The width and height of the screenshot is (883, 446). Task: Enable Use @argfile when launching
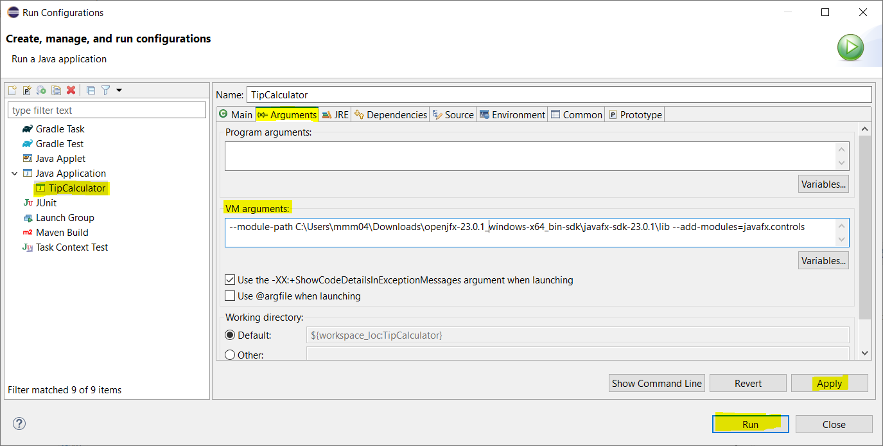pyautogui.click(x=230, y=296)
